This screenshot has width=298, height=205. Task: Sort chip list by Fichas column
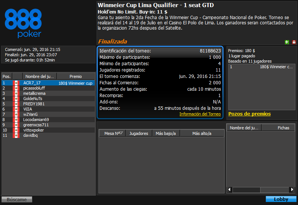[278, 128]
